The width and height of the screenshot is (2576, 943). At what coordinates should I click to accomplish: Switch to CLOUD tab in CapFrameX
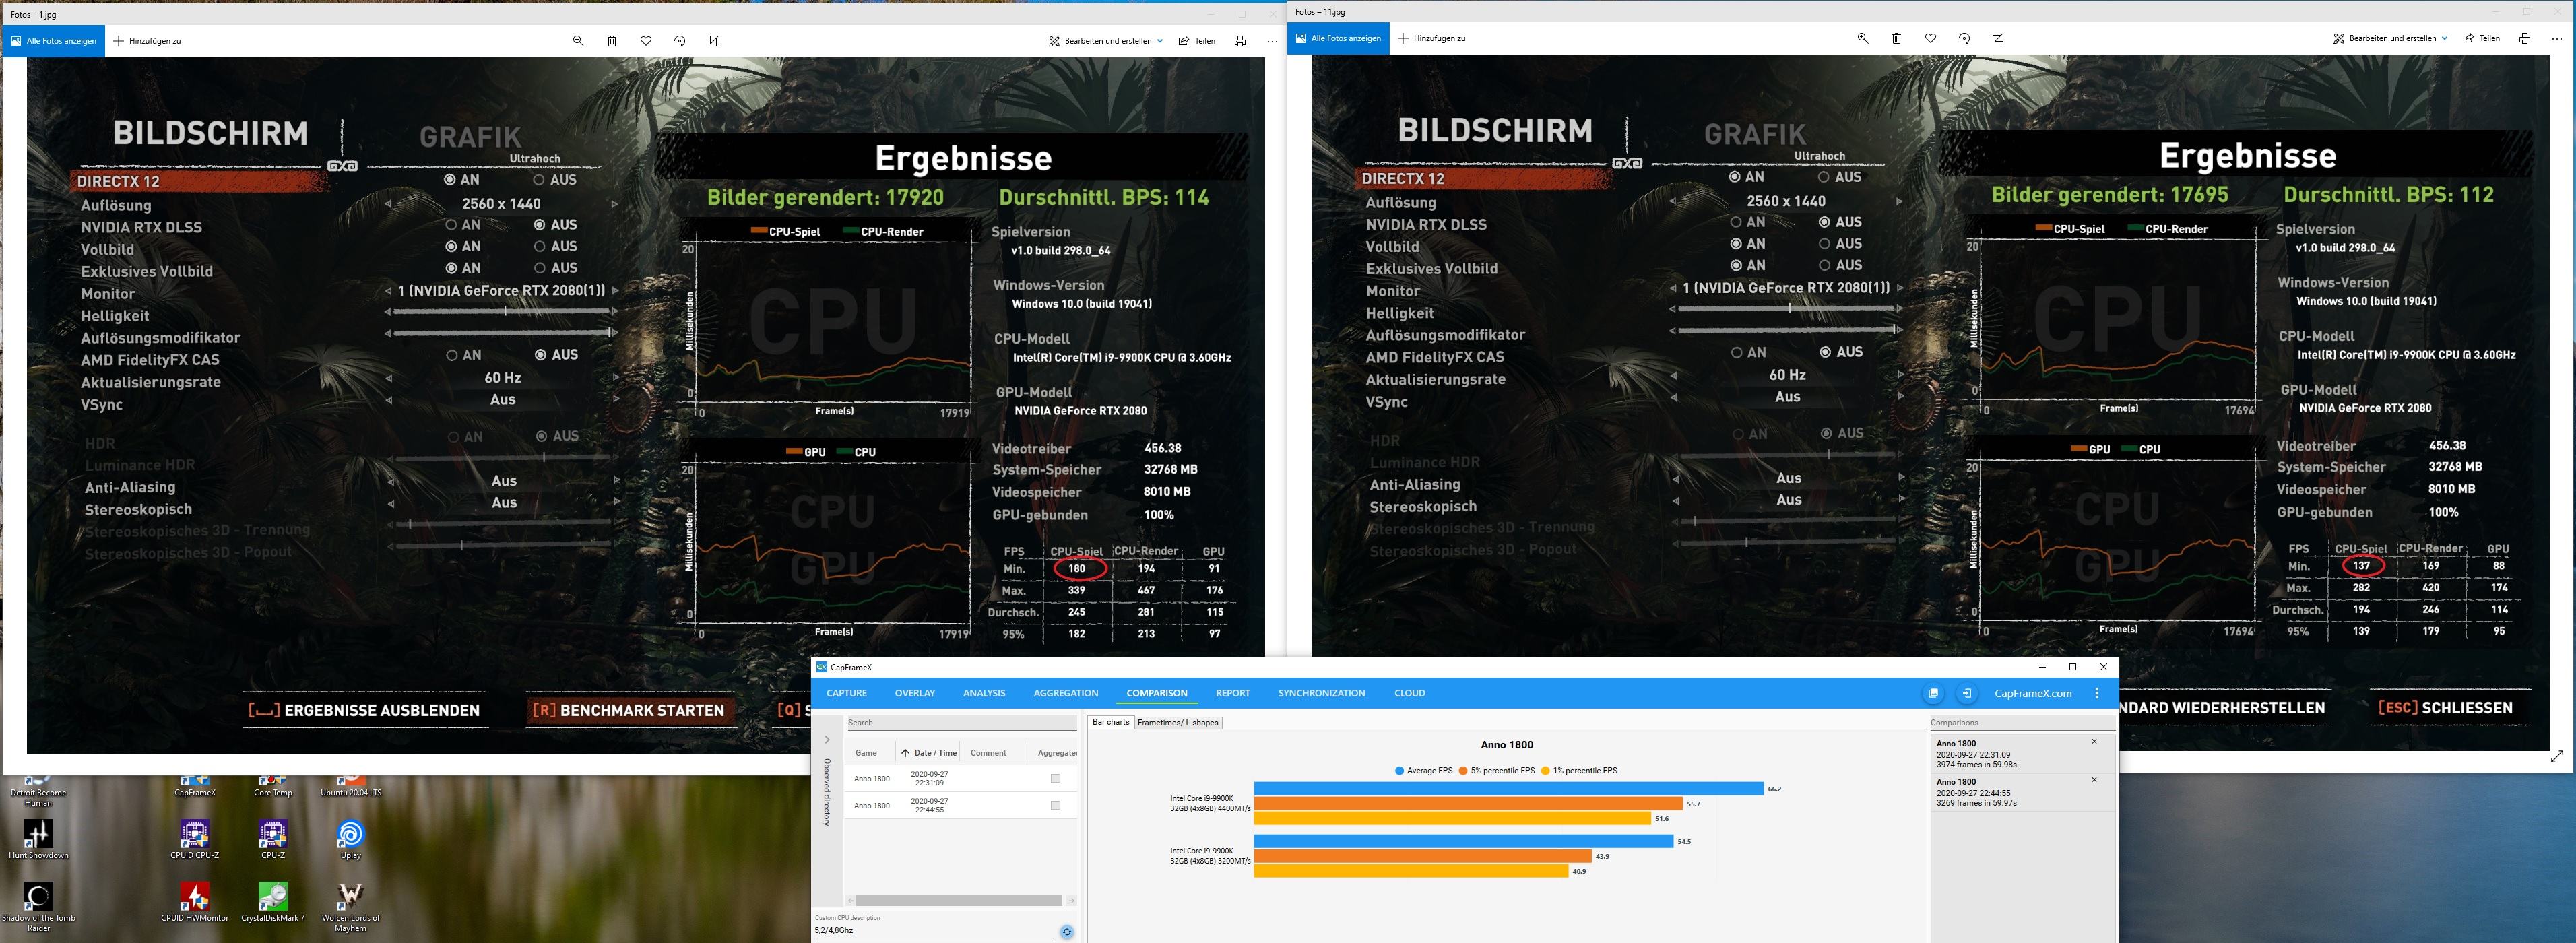[x=1410, y=693]
